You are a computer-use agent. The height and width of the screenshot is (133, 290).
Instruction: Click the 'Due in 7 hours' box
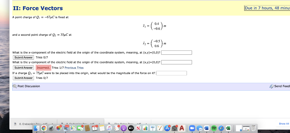point(267,8)
